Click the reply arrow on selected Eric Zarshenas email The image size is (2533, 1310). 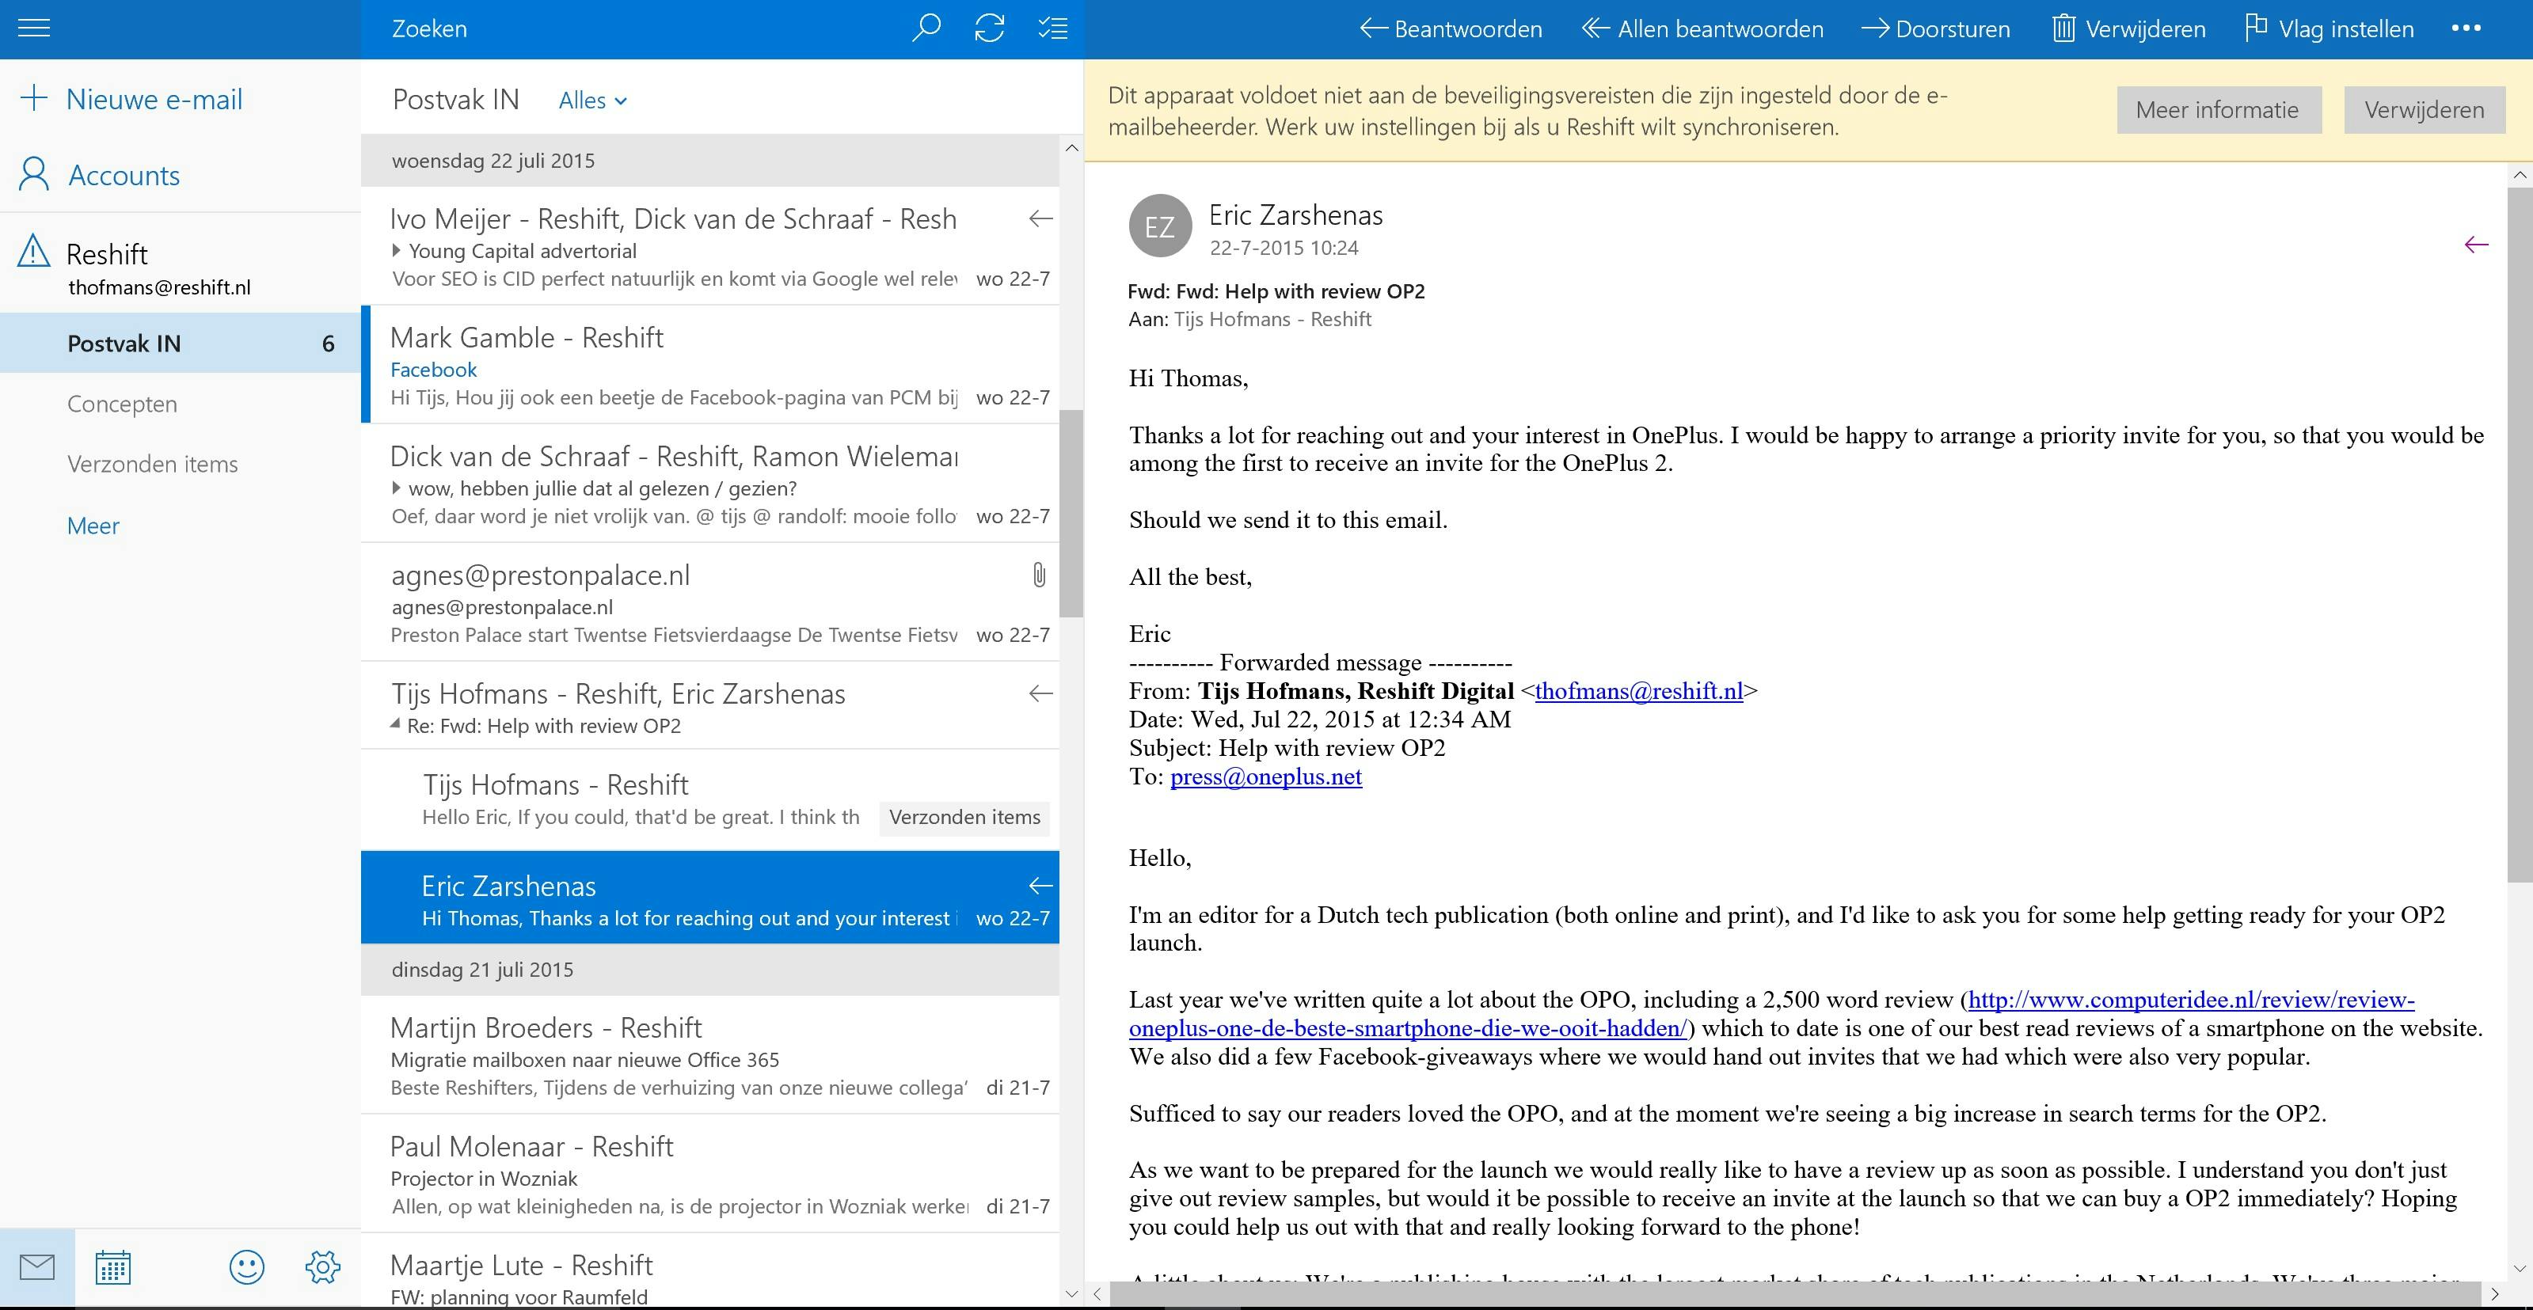point(1040,887)
